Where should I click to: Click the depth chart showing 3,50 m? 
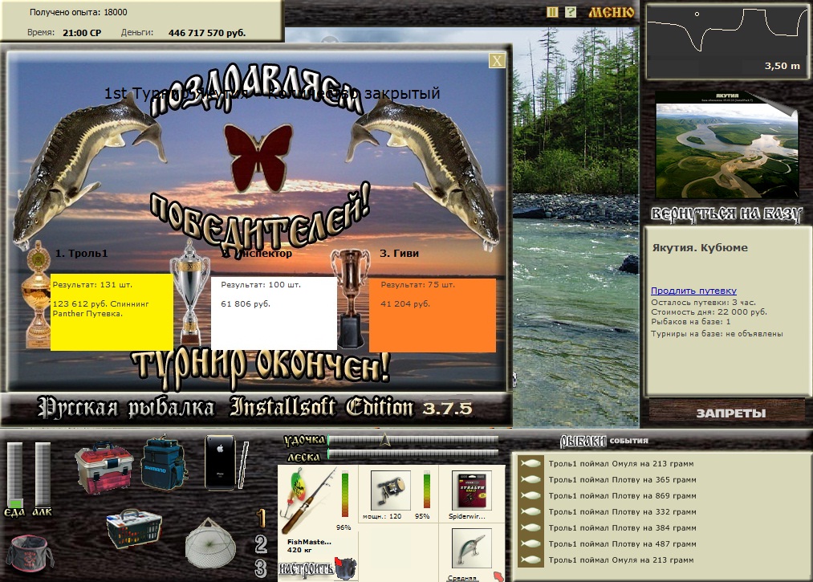click(x=727, y=40)
